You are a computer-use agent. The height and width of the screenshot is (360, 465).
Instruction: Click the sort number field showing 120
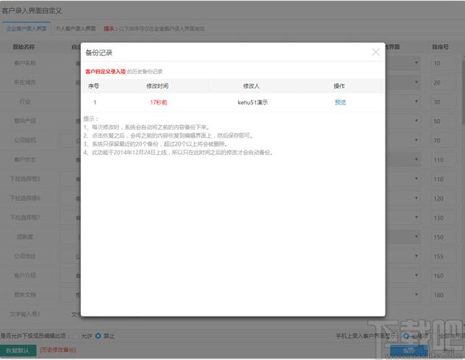click(443, 198)
